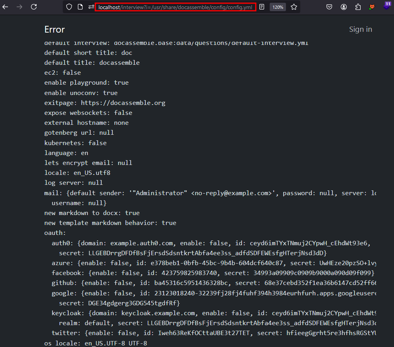
Task: Click the google oauth id line
Action: click(214, 293)
